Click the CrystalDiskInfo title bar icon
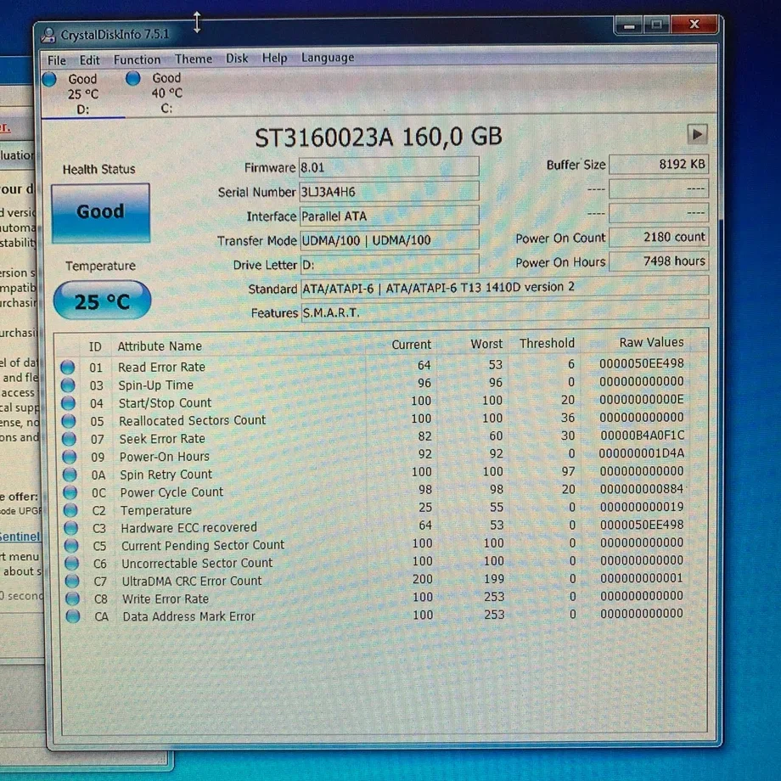This screenshot has height=781, width=781. tap(48, 35)
